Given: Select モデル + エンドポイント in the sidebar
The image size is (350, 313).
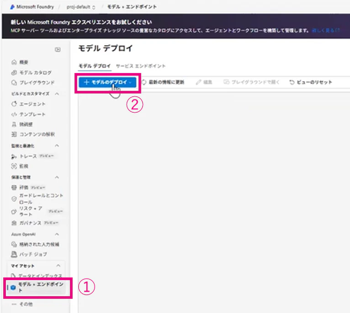Looking at the screenshot, I should point(36,287).
